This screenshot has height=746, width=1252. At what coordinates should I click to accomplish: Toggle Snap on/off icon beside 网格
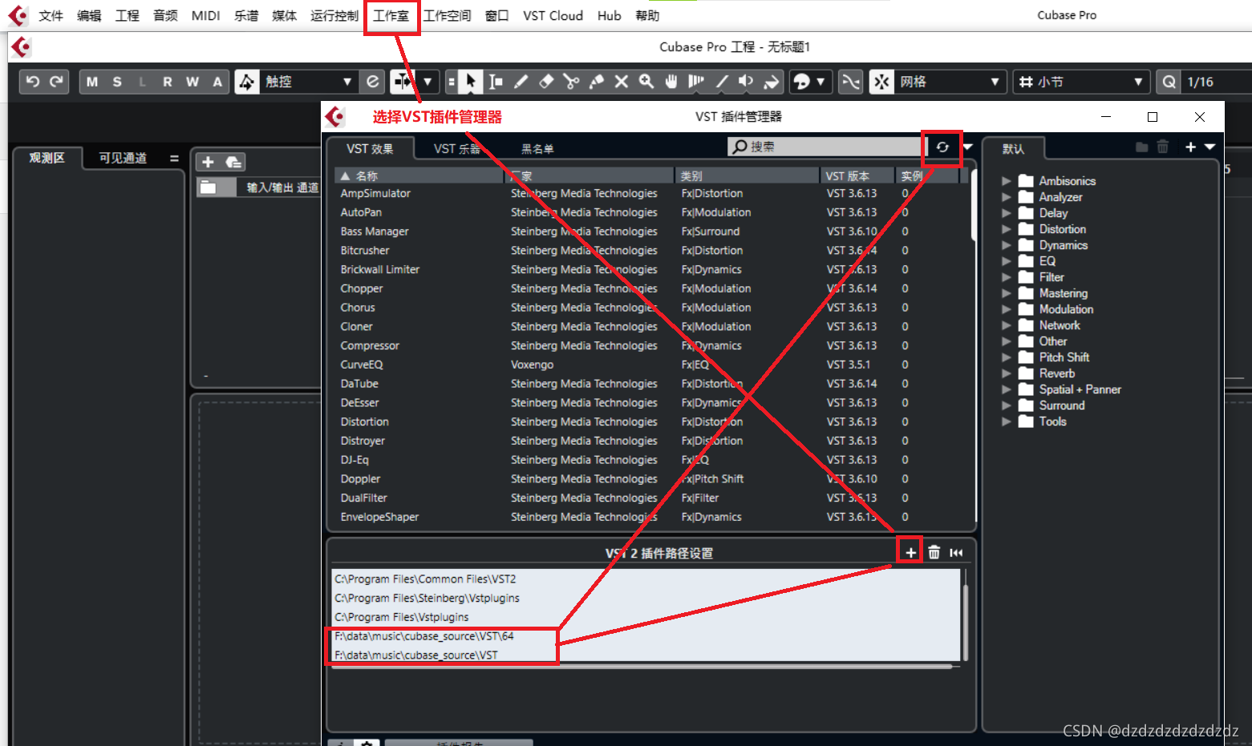(881, 82)
